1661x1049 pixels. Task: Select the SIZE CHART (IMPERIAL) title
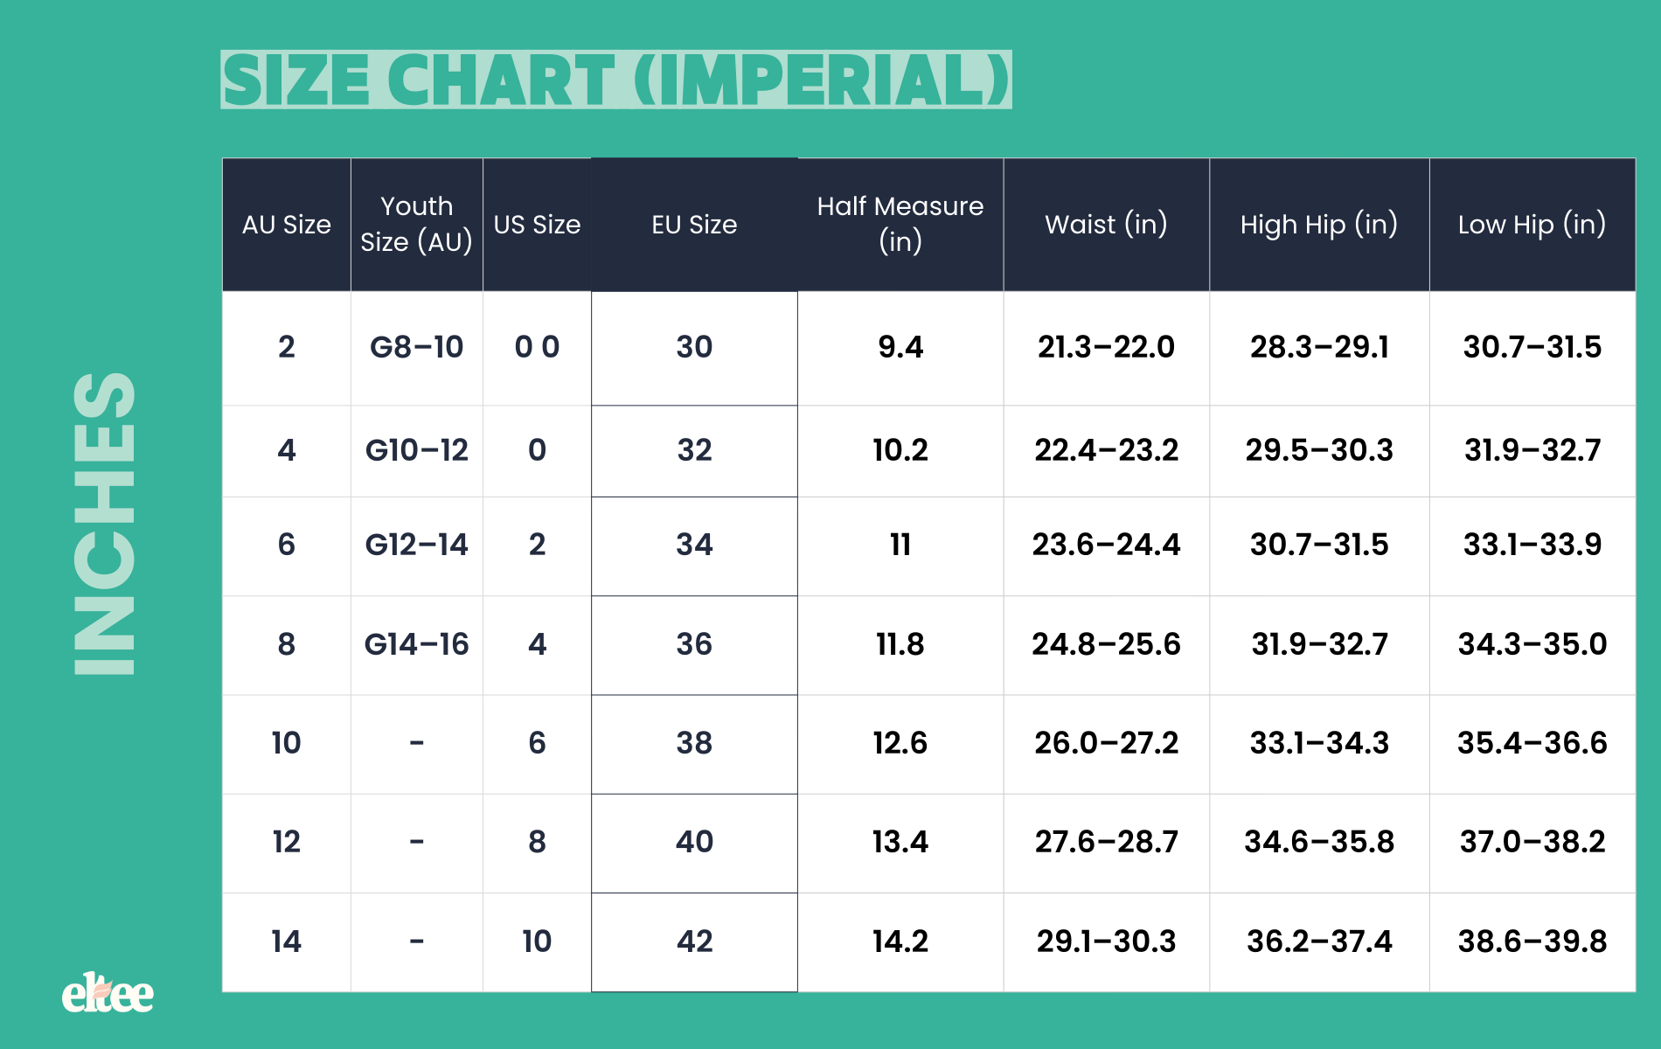tap(616, 80)
